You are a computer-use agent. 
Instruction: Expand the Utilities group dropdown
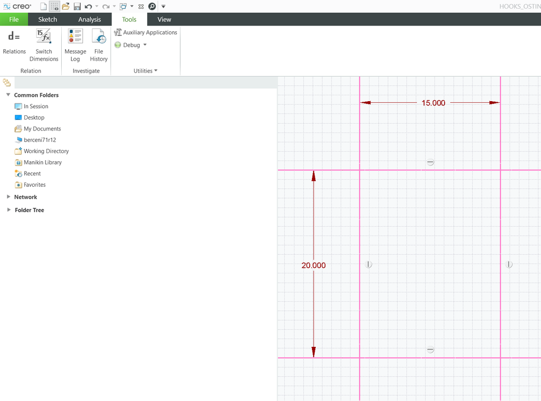(x=146, y=71)
